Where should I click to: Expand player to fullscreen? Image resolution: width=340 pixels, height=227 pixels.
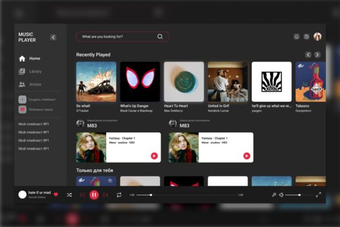point(318,195)
